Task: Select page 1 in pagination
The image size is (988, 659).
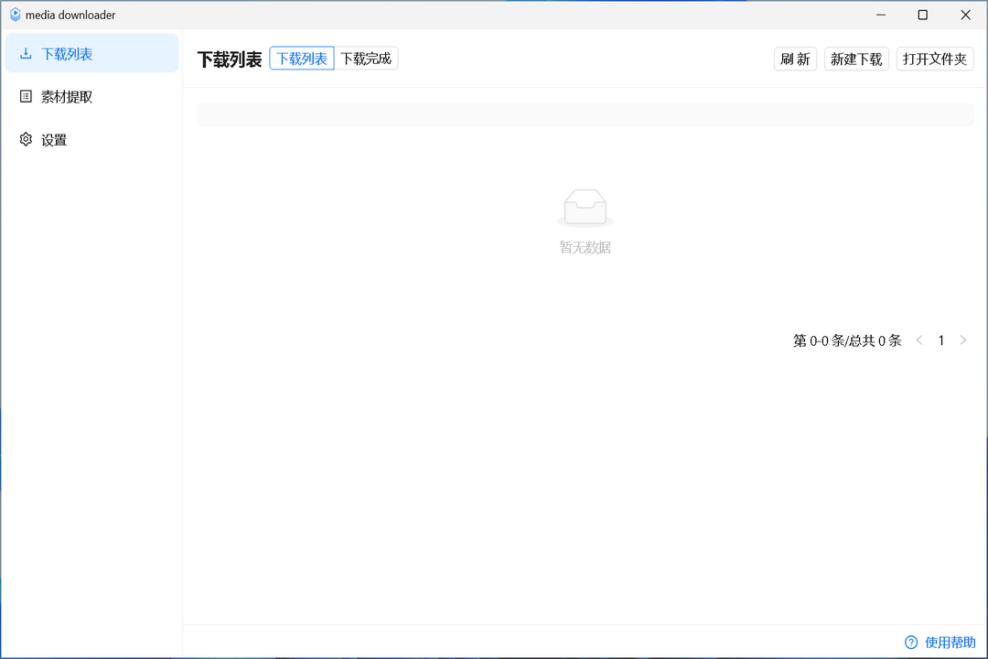Action: click(x=940, y=340)
